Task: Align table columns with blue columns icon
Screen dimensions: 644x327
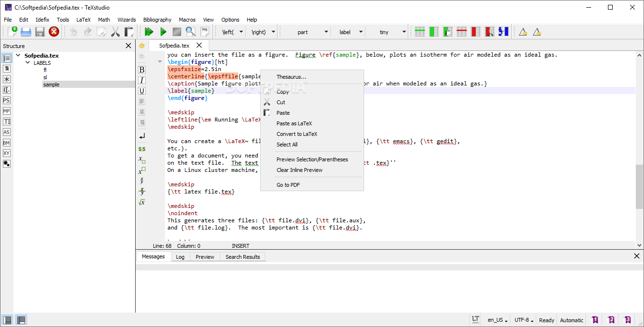Action: pos(504,32)
